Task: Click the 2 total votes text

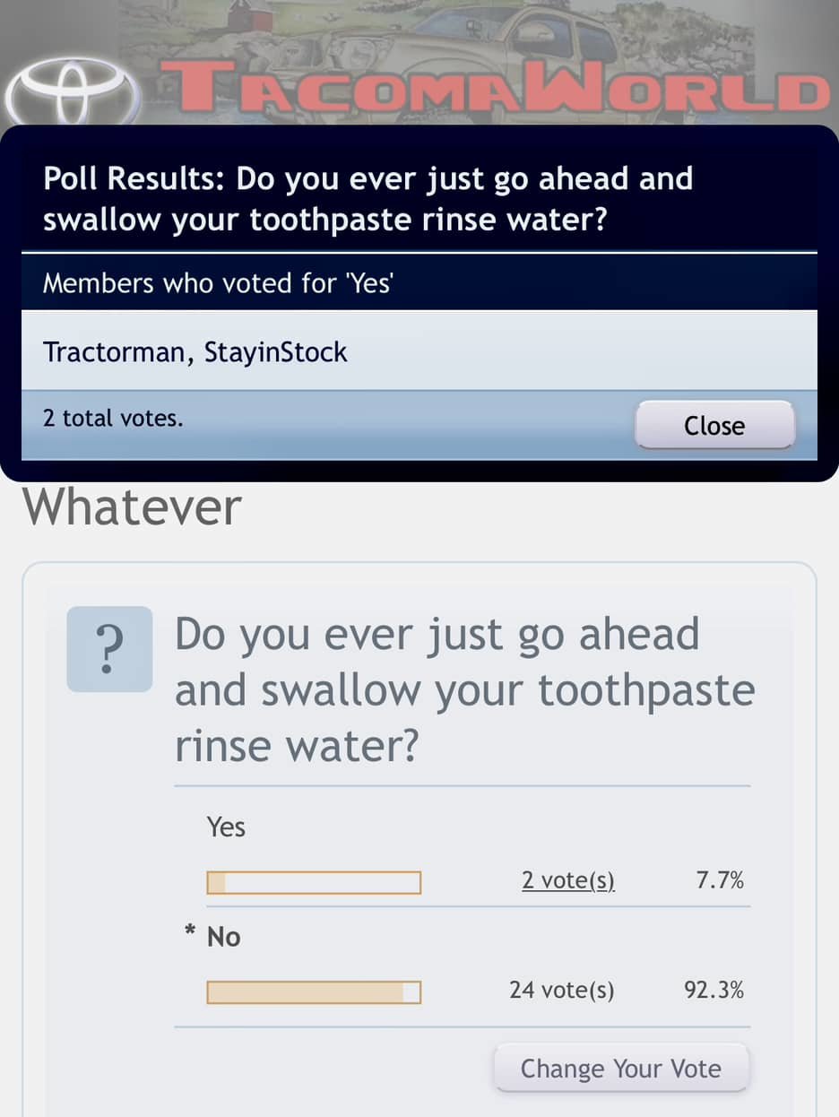Action: click(113, 418)
